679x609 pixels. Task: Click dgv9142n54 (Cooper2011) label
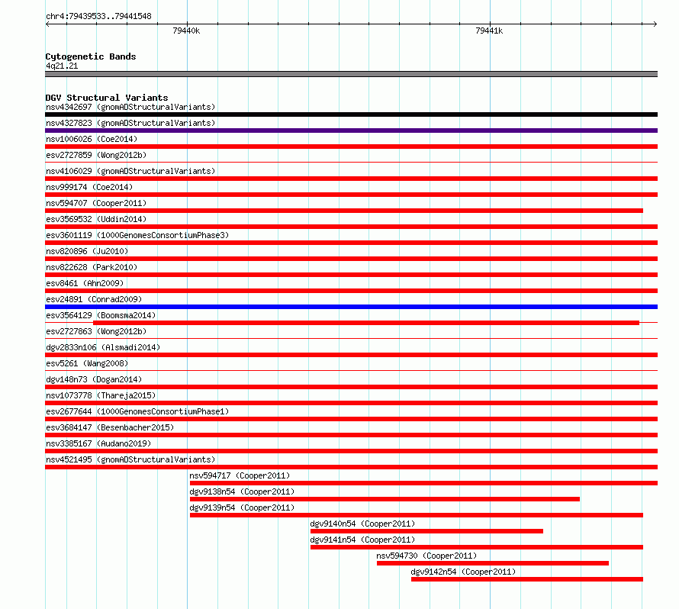point(463,572)
